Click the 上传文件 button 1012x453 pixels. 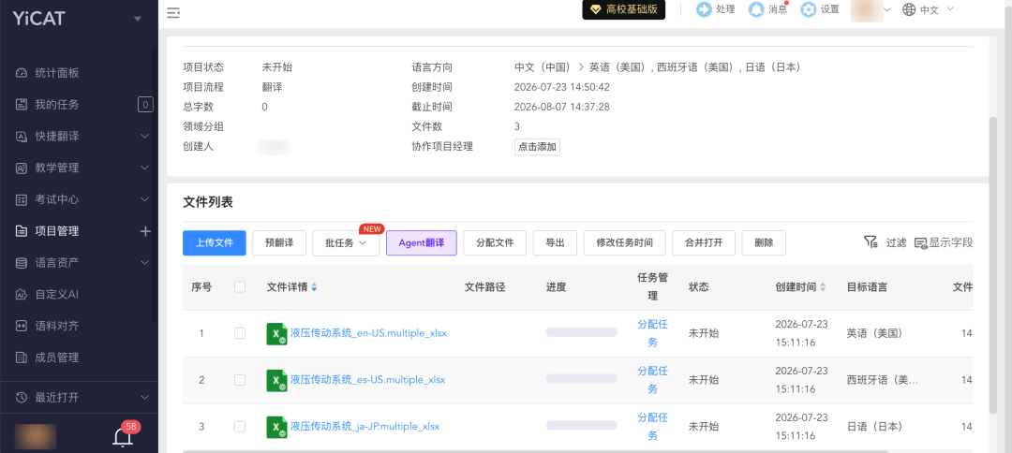click(x=215, y=243)
